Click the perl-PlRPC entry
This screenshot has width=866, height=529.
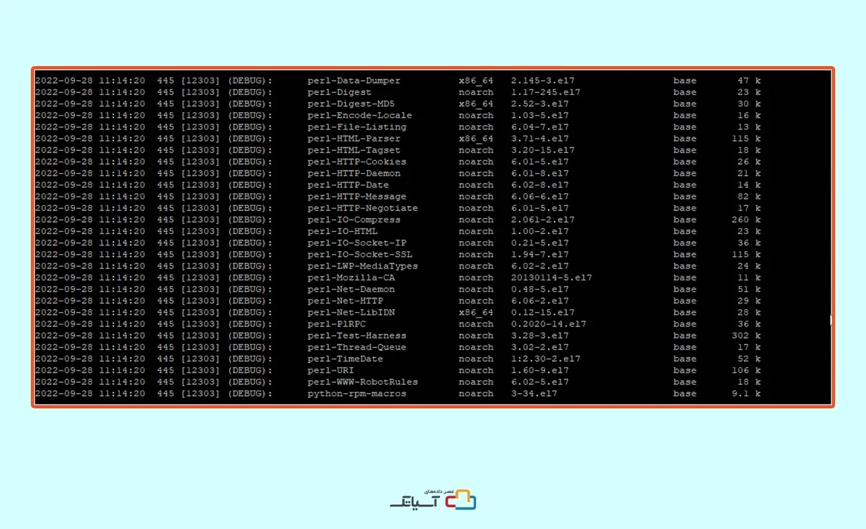point(336,324)
